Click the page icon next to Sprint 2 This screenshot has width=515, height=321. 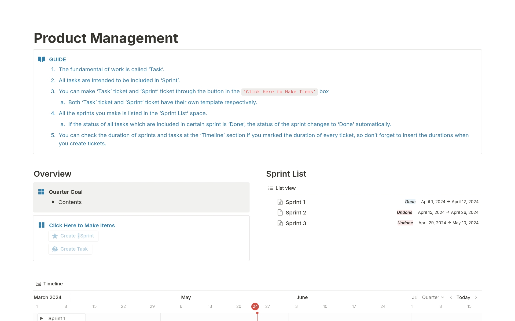coord(280,212)
